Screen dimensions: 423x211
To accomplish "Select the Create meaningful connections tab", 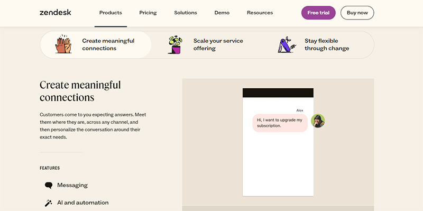I will [x=96, y=45].
